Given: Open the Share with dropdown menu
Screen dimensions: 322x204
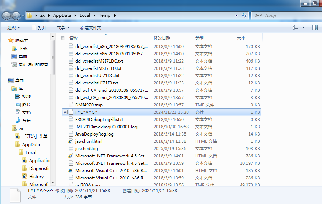Looking at the screenshot, I should click(63, 27).
